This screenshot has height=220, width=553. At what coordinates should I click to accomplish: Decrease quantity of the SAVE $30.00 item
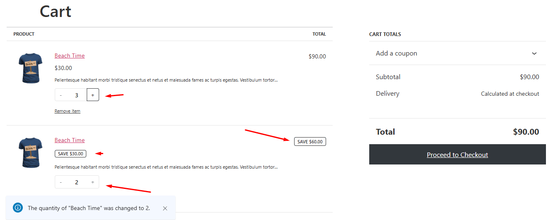[x=61, y=182]
